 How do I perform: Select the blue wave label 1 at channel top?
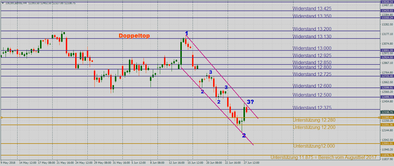tap(186, 33)
